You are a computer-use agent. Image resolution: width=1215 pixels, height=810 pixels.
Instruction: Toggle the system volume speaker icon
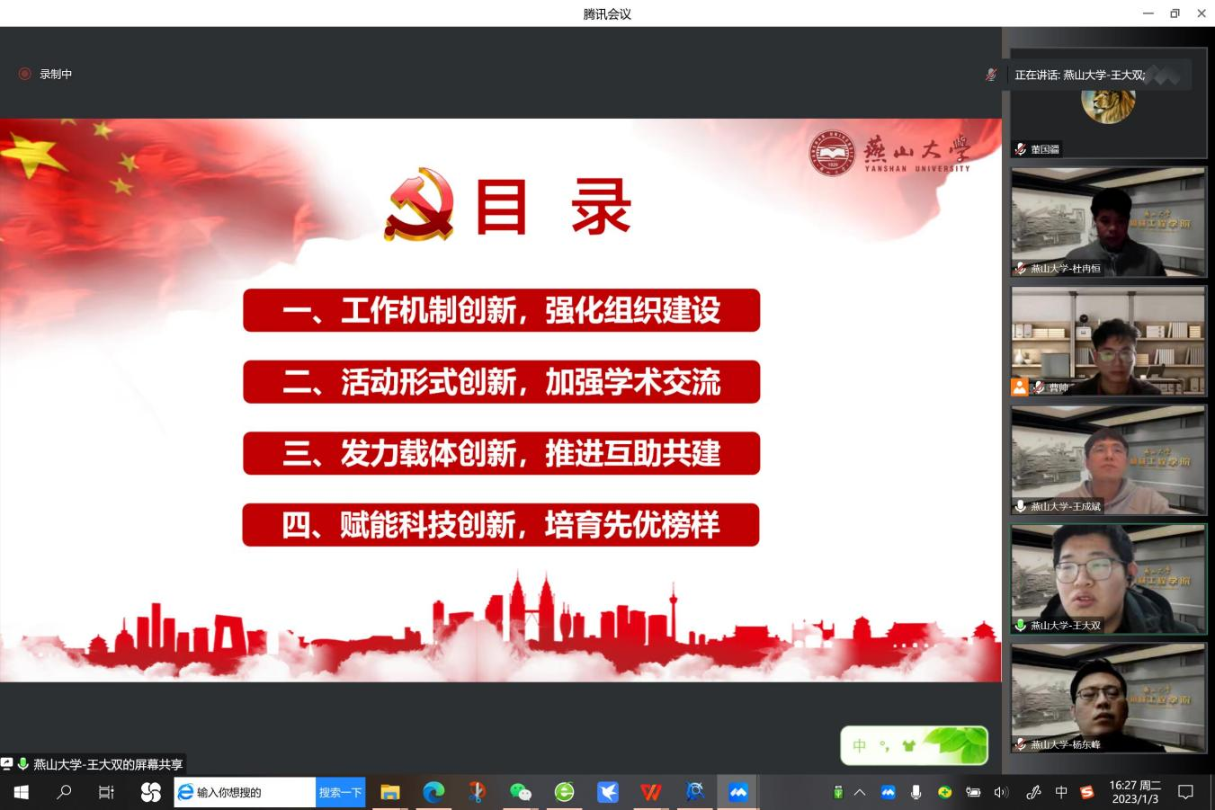[1001, 792]
